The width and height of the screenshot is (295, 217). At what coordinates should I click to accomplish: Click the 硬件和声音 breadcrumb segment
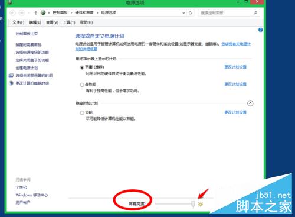pos(84,12)
